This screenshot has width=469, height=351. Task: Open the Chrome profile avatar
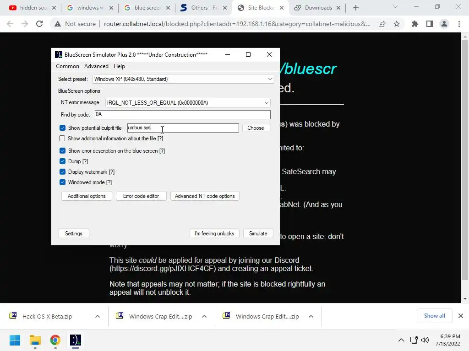(444, 24)
